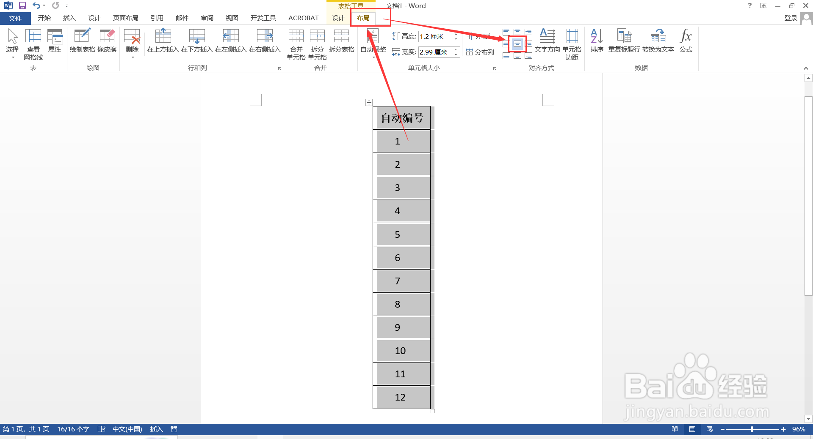Viewport: 813px width, 439px height.
Task: Insert a column to the left (在左侧插入)
Action: [x=231, y=41]
